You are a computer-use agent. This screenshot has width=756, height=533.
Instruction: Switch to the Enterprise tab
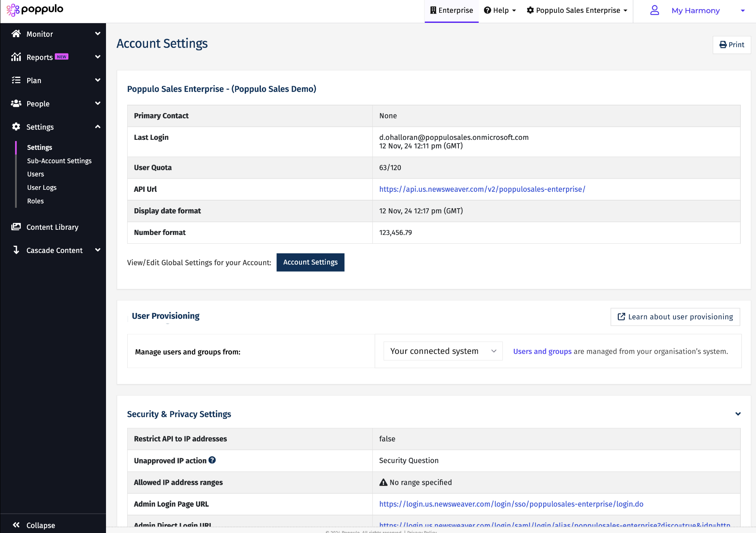click(x=451, y=10)
